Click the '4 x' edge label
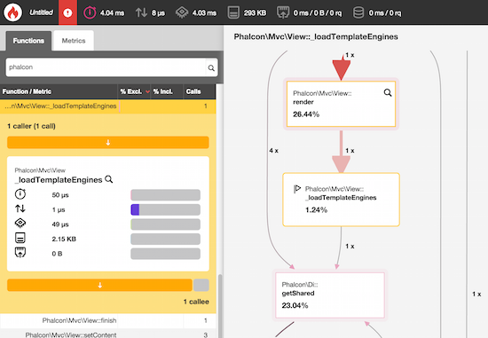 [x=274, y=151]
